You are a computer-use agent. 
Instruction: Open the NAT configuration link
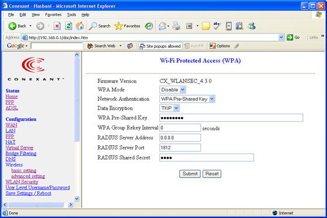coord(11,142)
